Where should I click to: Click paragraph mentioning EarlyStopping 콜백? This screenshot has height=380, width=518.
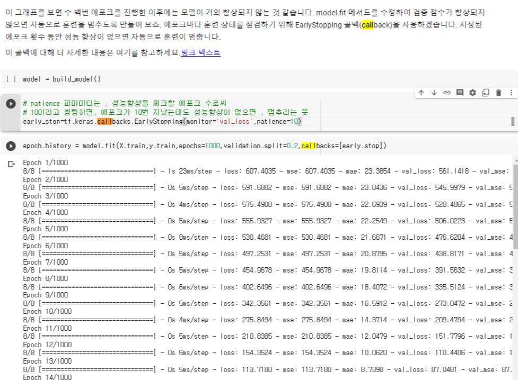pyautogui.click(x=245, y=25)
